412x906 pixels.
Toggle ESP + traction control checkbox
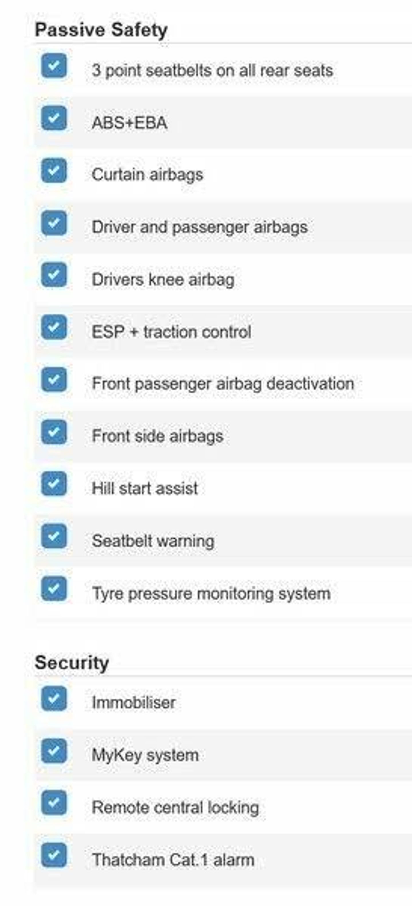coord(54,327)
